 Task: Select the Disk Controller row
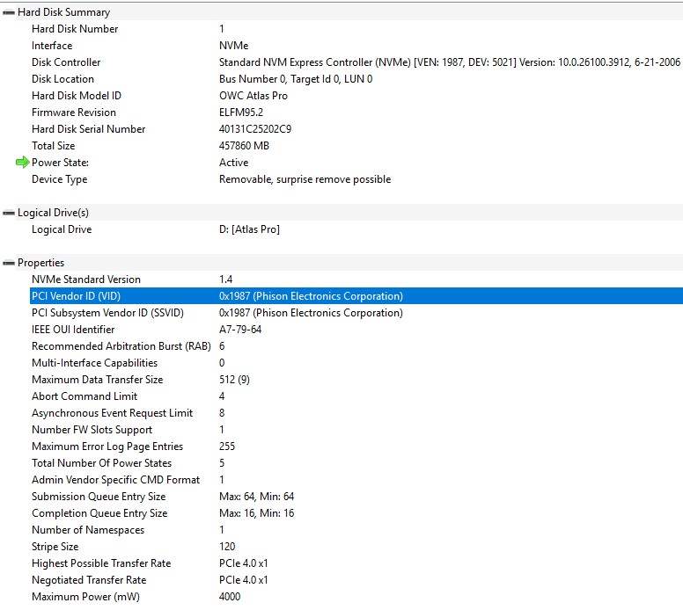pyautogui.click(x=356, y=62)
